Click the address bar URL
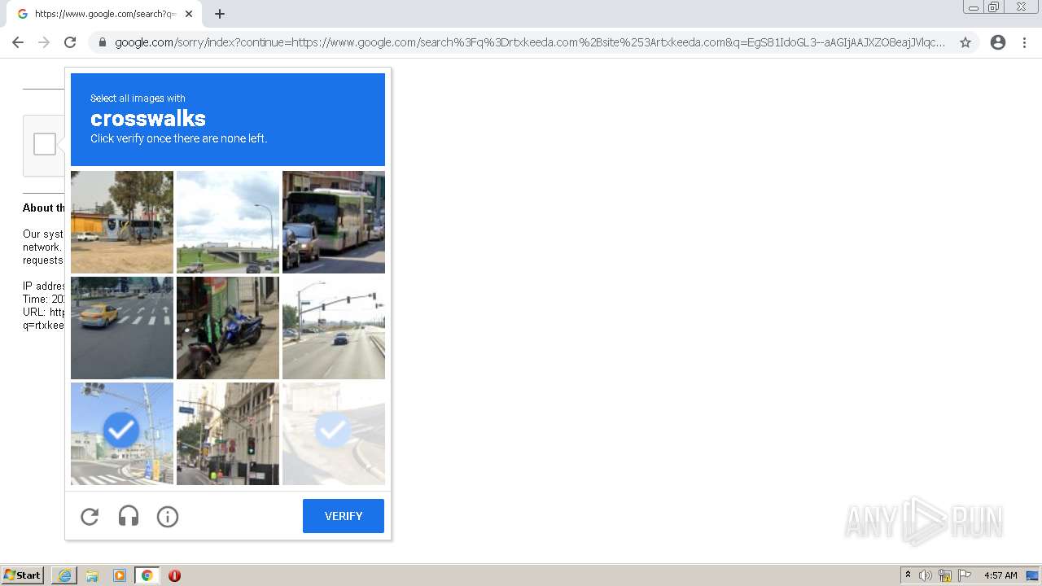Screen dimensions: 1042x586 [530, 42]
